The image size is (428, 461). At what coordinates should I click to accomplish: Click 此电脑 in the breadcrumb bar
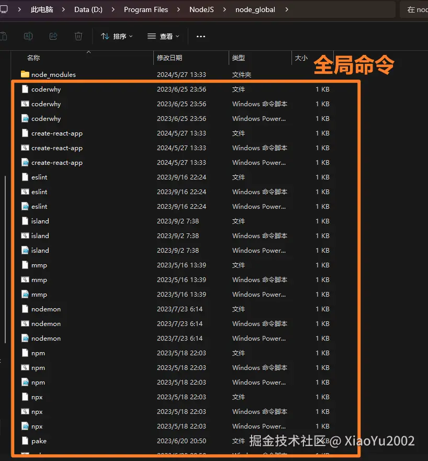coord(42,9)
